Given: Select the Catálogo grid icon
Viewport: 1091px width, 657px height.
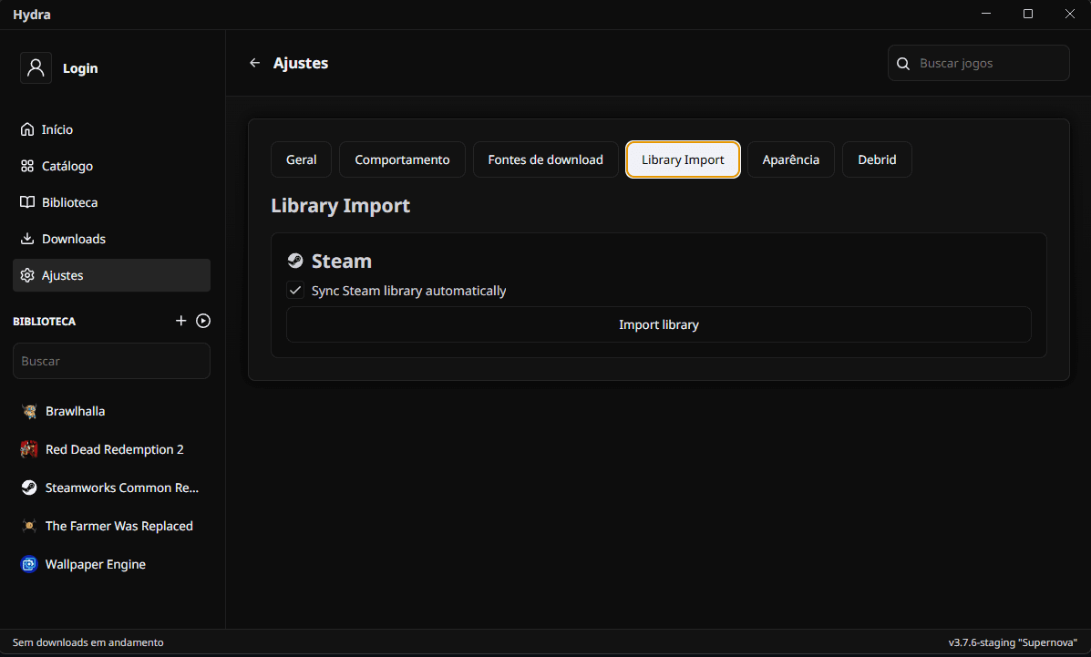Looking at the screenshot, I should click(x=28, y=166).
